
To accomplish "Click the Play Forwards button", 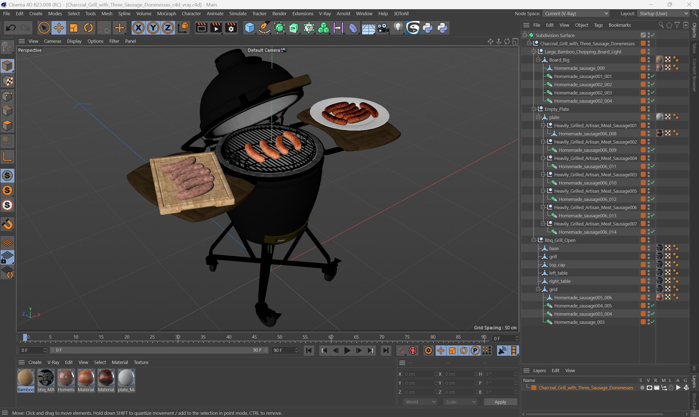I will pos(347,350).
